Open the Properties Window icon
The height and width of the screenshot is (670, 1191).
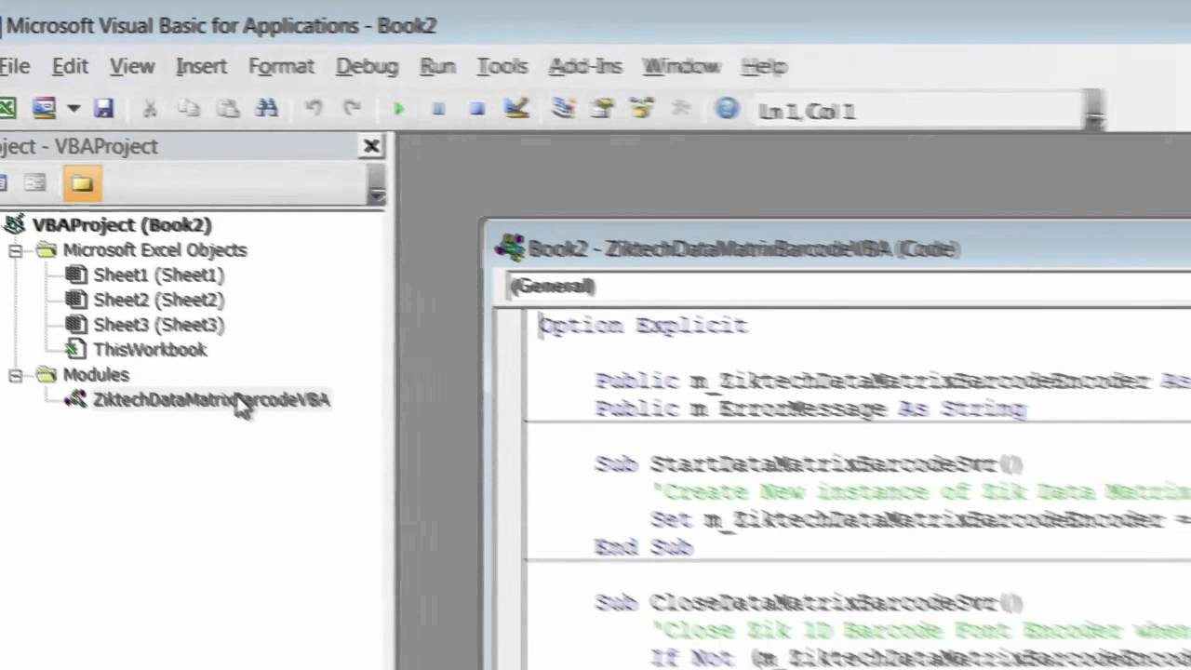[603, 109]
